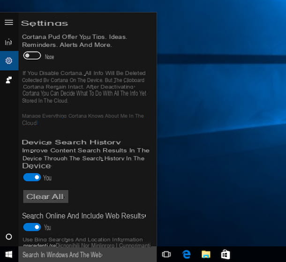The height and width of the screenshot is (262, 286).
Task: Open the Feedback icon in sidebar
Action: pyautogui.click(x=9, y=80)
